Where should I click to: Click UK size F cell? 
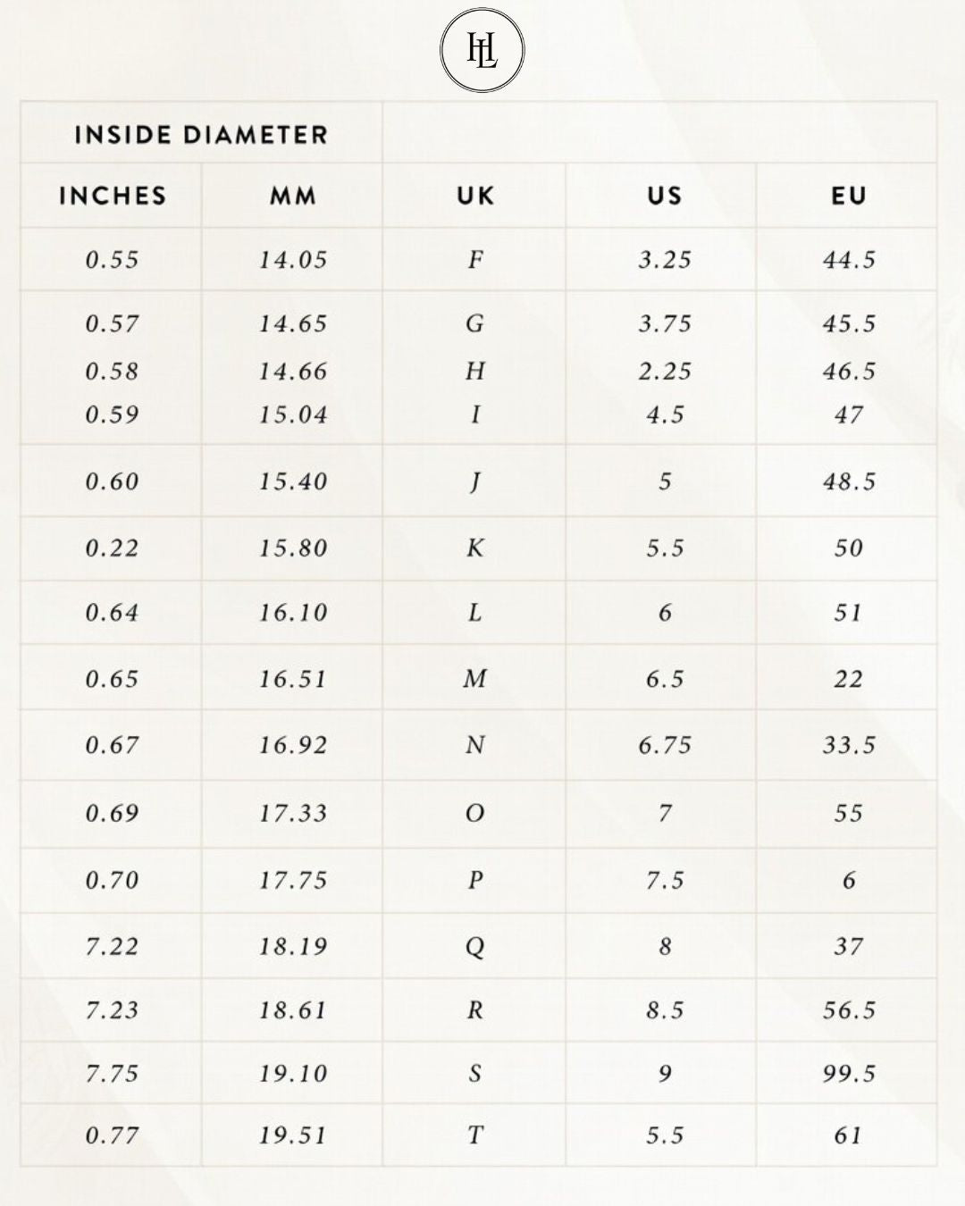pos(475,260)
